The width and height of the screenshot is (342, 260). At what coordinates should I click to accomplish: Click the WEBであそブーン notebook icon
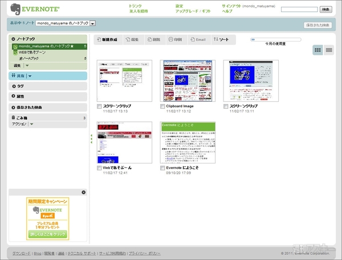pos(15,53)
